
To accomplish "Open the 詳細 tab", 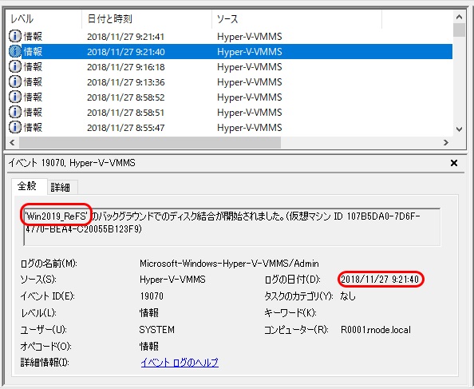I will pyautogui.click(x=62, y=187).
